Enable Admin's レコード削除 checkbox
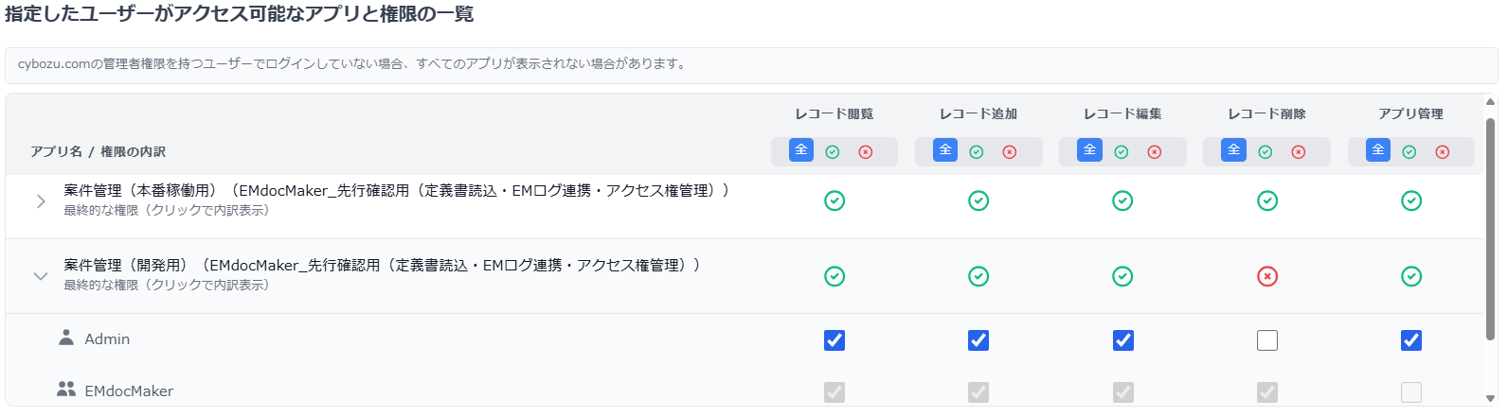This screenshot has height=417, width=1508. point(1267,340)
